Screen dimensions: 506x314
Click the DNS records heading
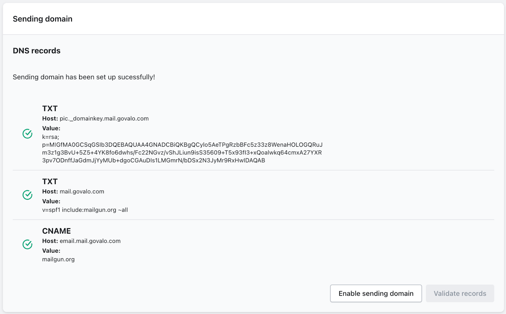[x=36, y=51]
